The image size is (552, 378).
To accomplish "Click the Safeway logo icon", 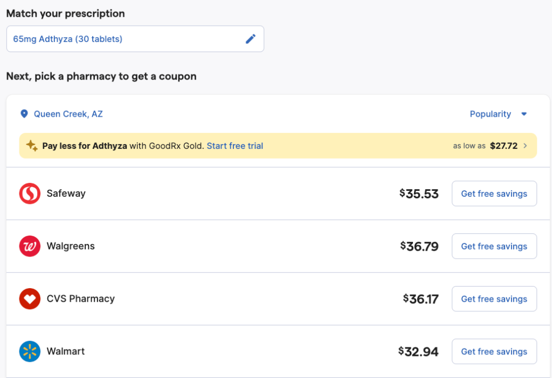I will pos(30,194).
